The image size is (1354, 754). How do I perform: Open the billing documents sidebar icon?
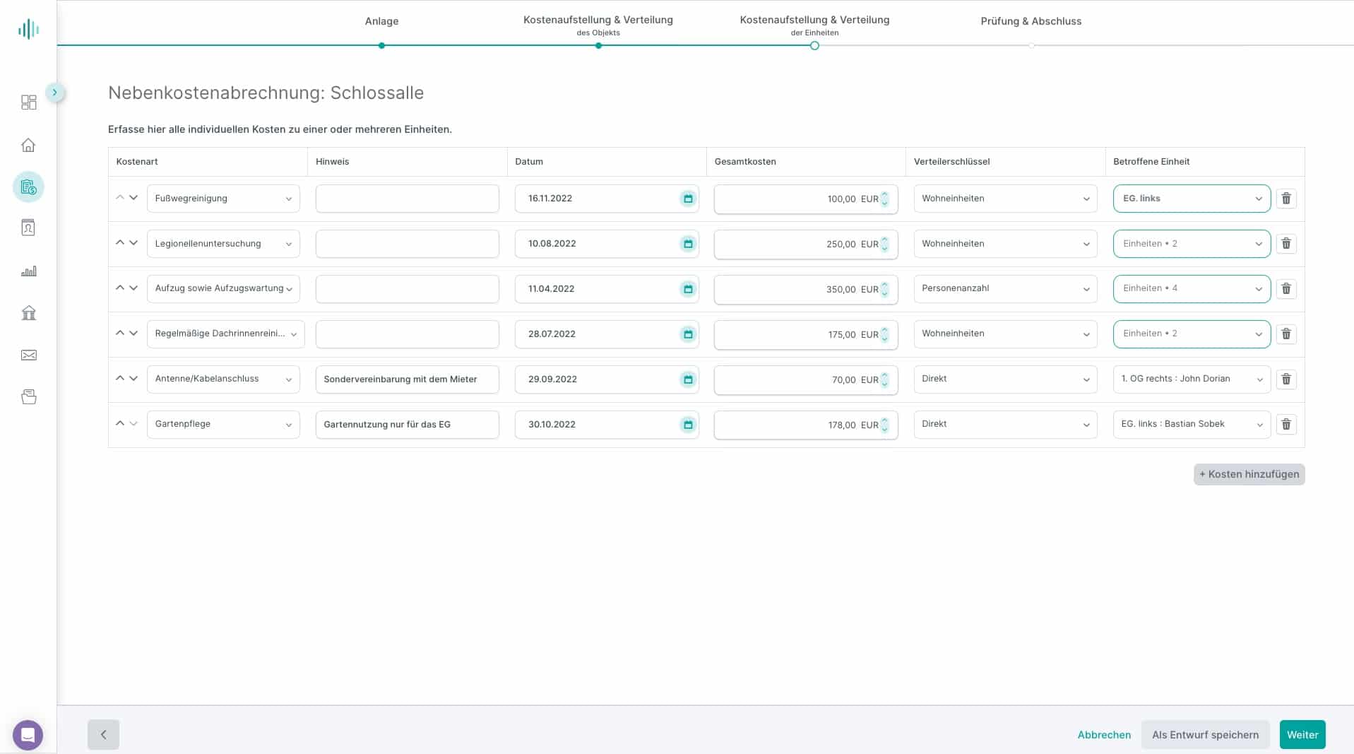coord(28,187)
